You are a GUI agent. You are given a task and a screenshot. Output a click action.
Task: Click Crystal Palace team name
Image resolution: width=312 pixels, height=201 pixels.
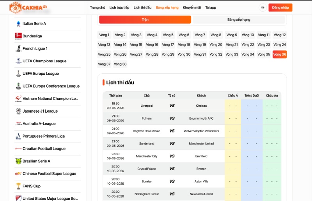pyautogui.click(x=147, y=169)
